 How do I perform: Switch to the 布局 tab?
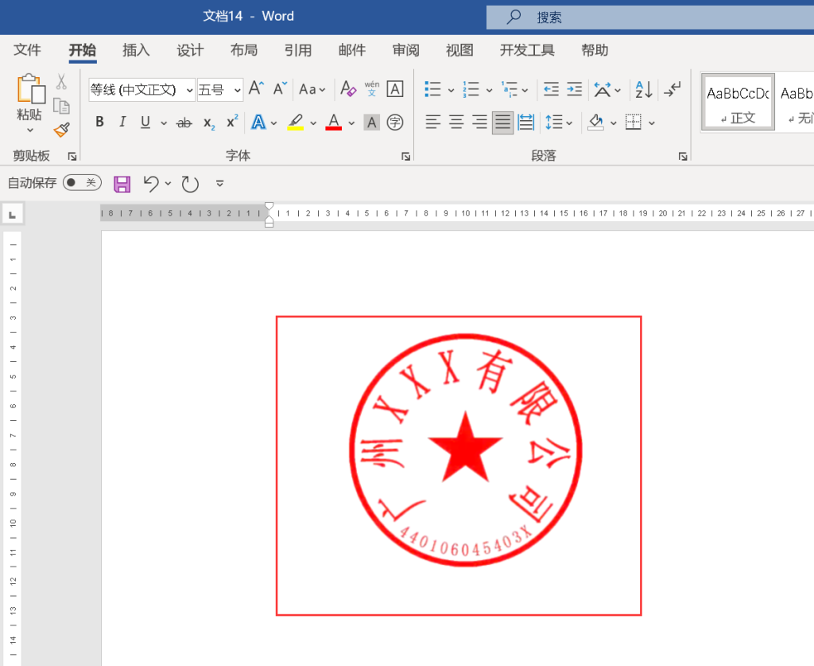(244, 50)
